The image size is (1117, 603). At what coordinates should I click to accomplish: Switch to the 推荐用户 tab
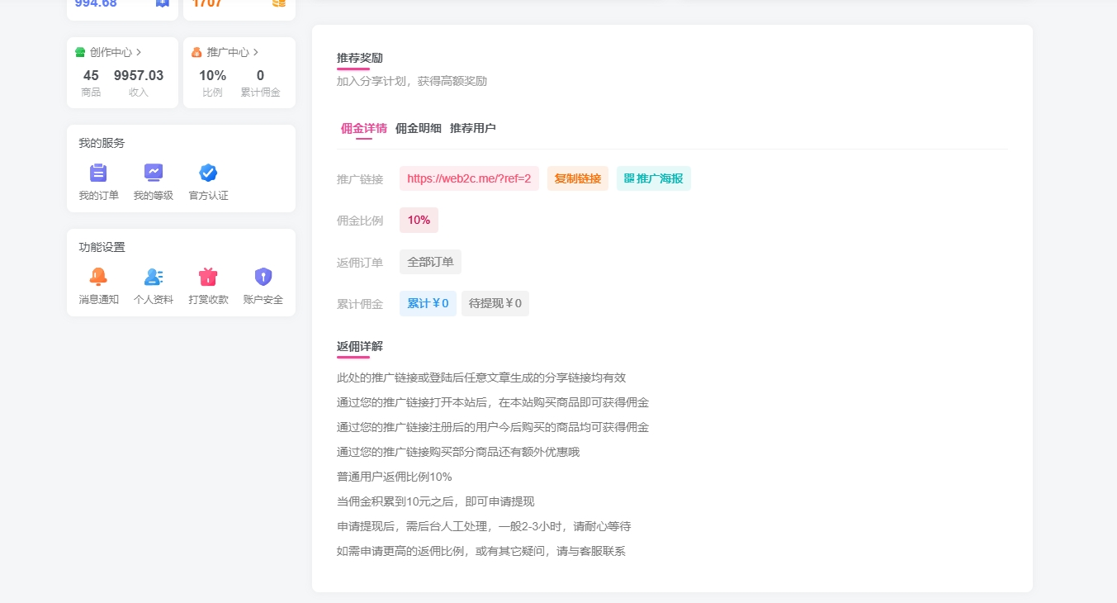point(473,128)
